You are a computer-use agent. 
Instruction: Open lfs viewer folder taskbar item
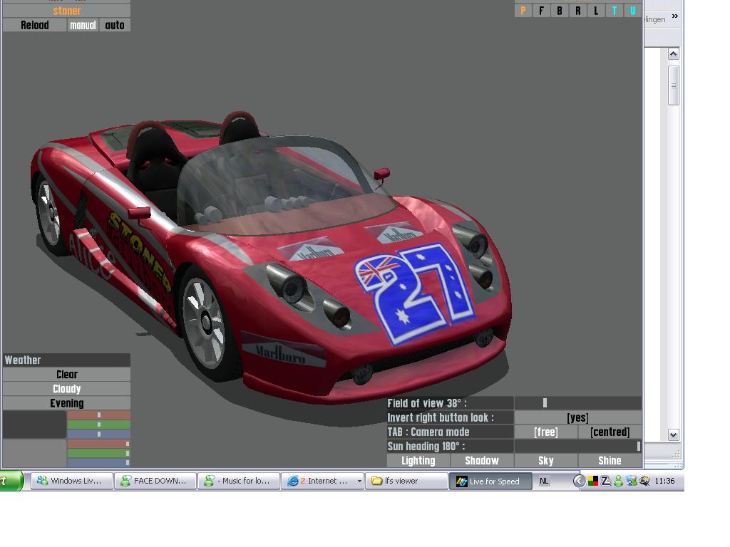tap(406, 481)
